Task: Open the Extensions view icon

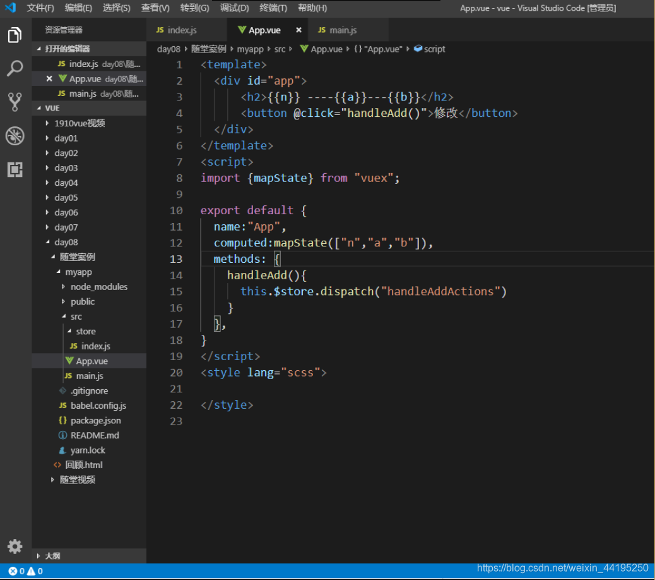Action: point(15,169)
